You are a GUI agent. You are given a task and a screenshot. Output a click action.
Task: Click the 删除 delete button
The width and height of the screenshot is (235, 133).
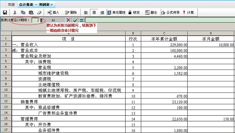coord(71,12)
